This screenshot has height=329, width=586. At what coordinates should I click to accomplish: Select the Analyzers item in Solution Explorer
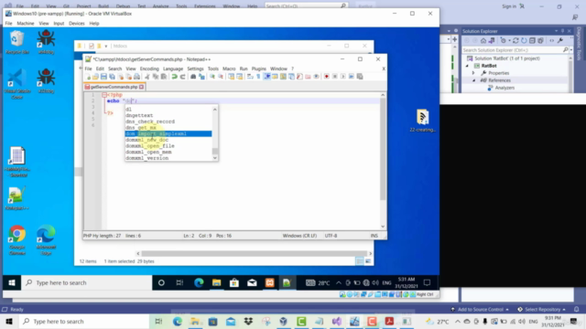(x=505, y=88)
